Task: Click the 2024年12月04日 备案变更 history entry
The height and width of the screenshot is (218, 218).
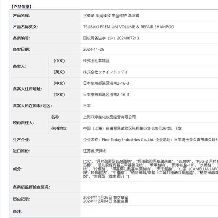Action: click(x=106, y=201)
